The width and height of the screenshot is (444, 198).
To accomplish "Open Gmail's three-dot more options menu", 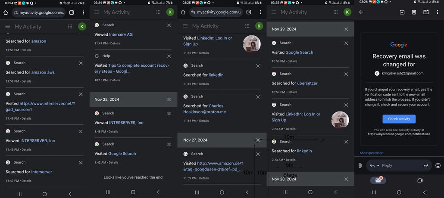I will [x=438, y=12].
